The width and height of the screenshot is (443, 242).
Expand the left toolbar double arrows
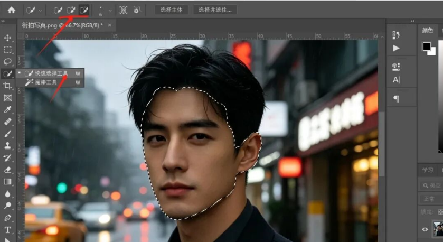pyautogui.click(x=3, y=21)
